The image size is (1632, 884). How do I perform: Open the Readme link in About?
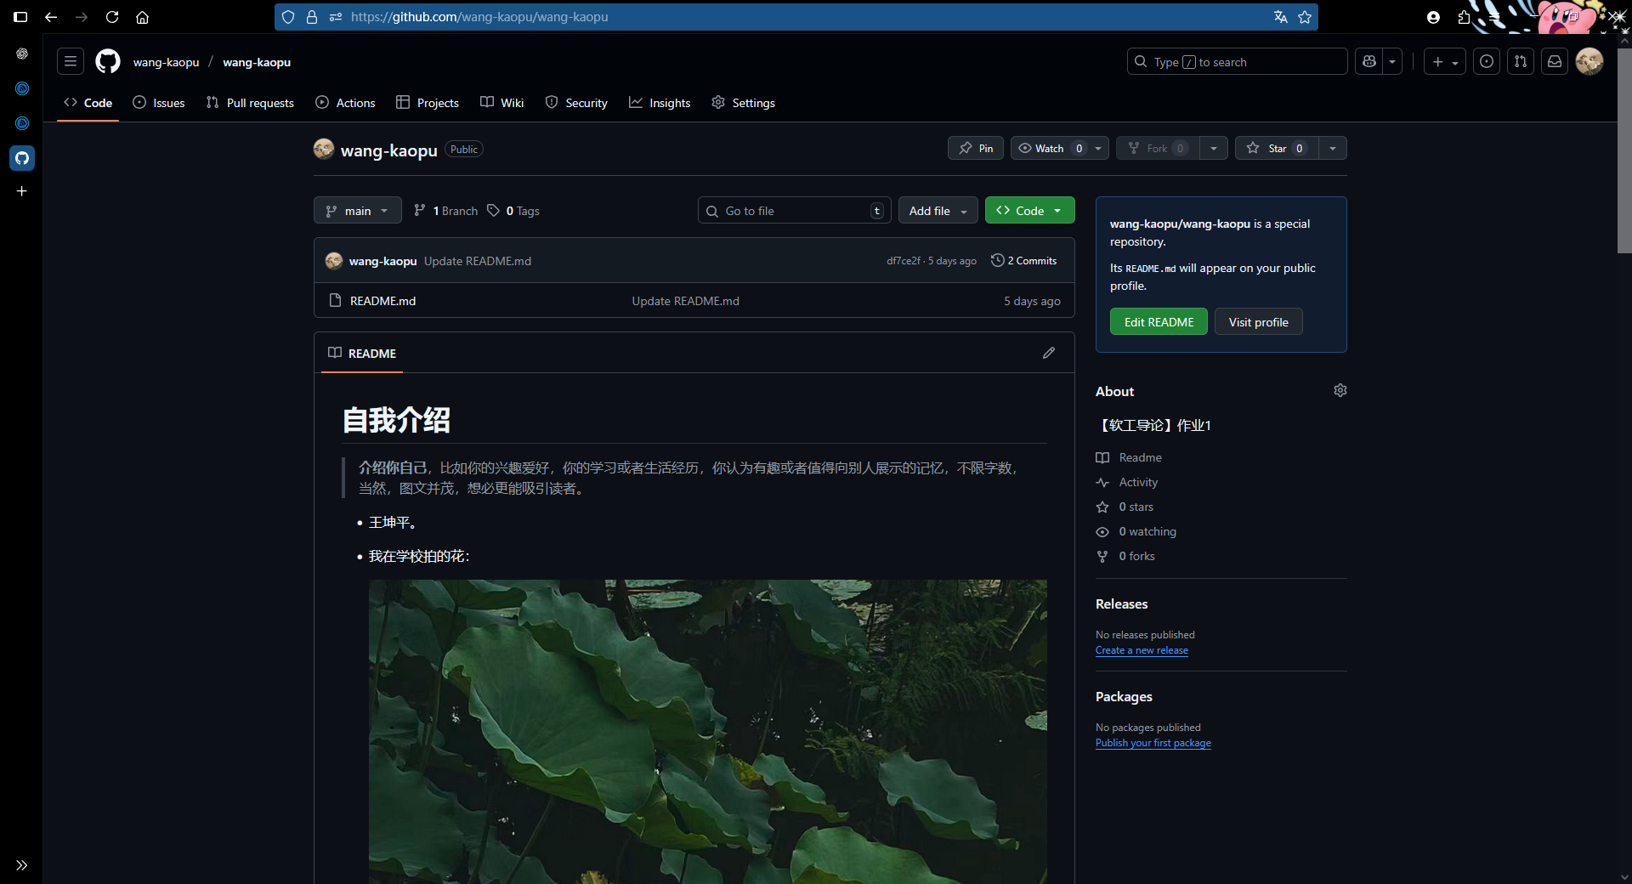tap(1139, 457)
